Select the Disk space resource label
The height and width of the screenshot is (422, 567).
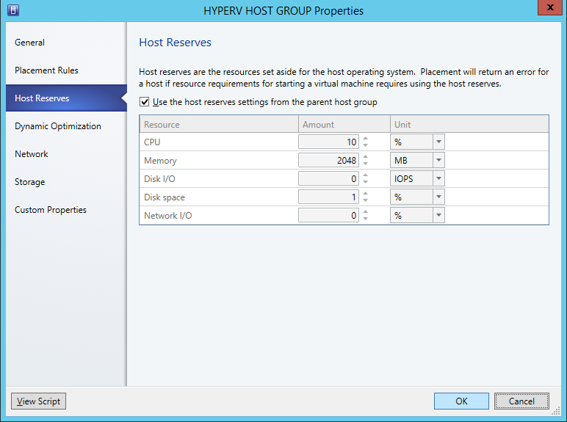pos(165,197)
